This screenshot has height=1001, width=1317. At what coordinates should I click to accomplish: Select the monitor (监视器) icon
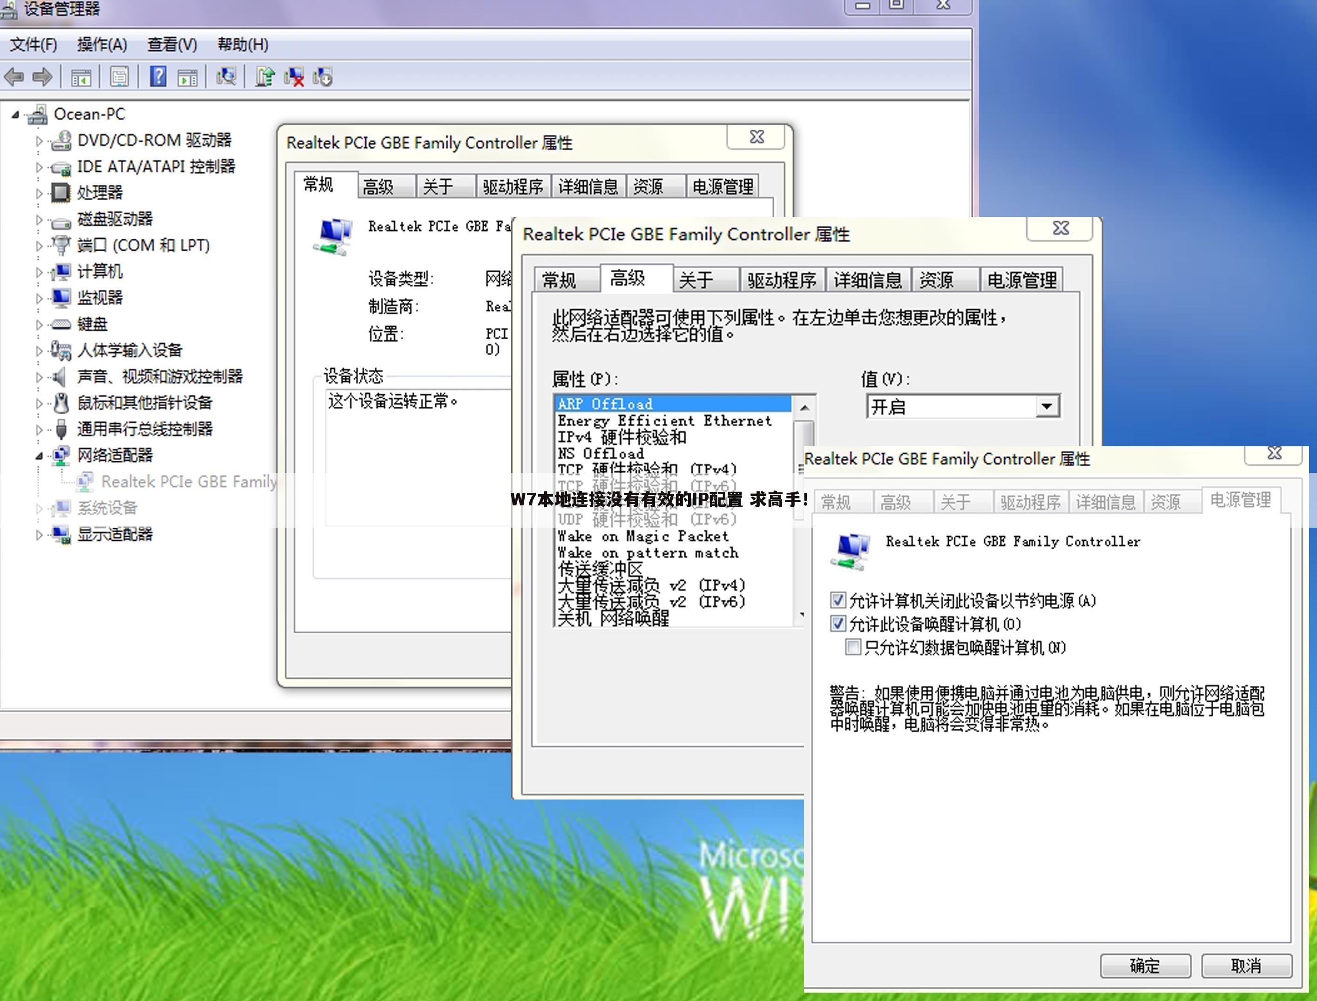[x=61, y=297]
